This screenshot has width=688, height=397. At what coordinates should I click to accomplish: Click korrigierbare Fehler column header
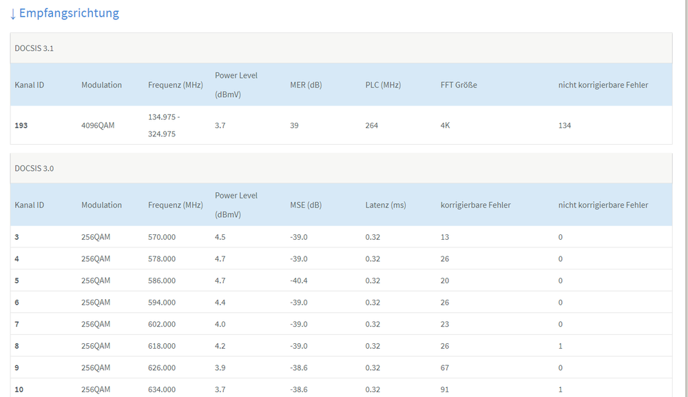pos(476,205)
